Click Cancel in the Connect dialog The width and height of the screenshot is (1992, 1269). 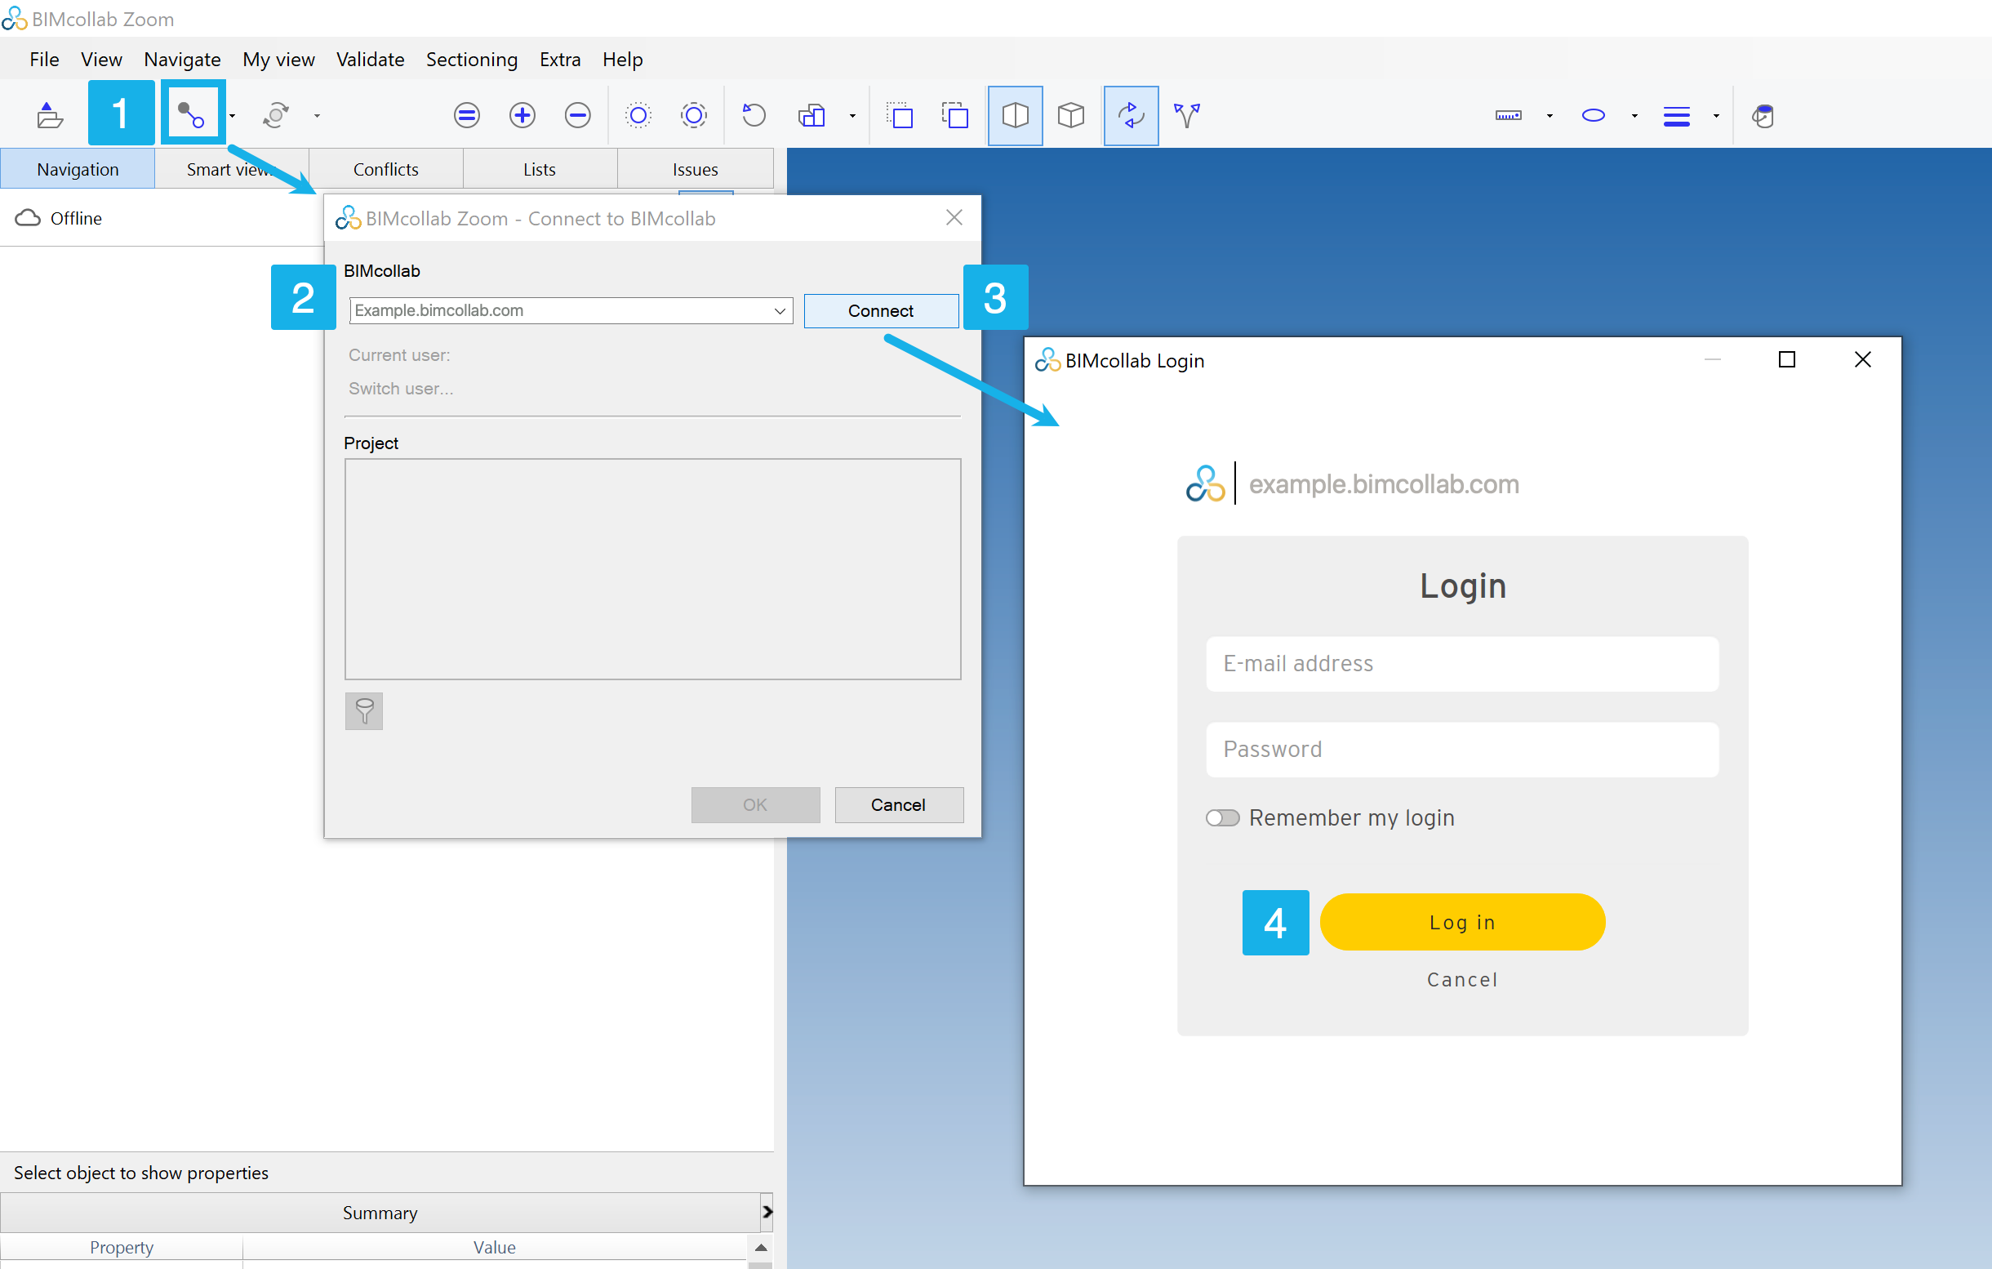898,804
